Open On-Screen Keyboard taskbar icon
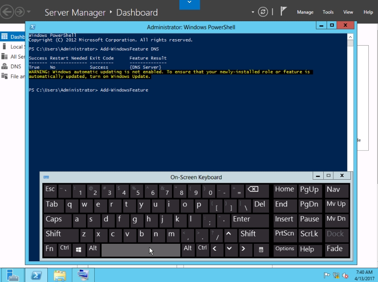This screenshot has width=378, height=282. [x=83, y=275]
